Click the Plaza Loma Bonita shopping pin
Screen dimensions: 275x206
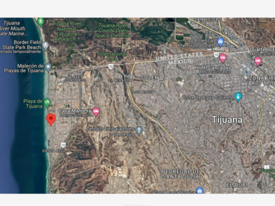[200, 190]
